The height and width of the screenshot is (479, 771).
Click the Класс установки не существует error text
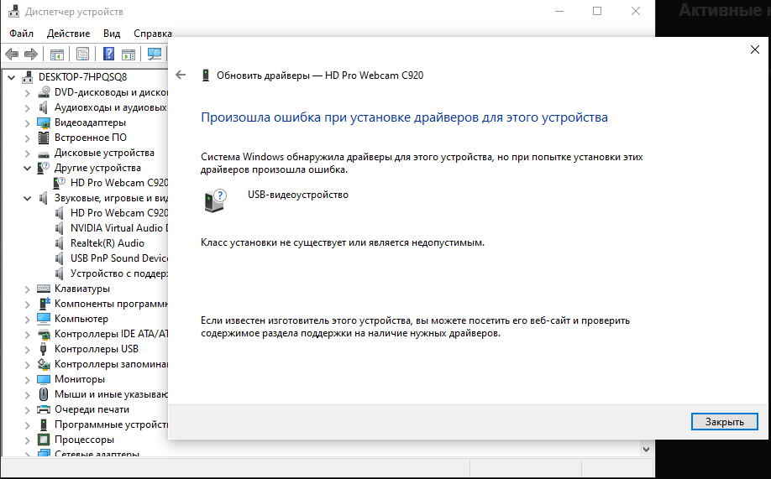[x=343, y=242]
